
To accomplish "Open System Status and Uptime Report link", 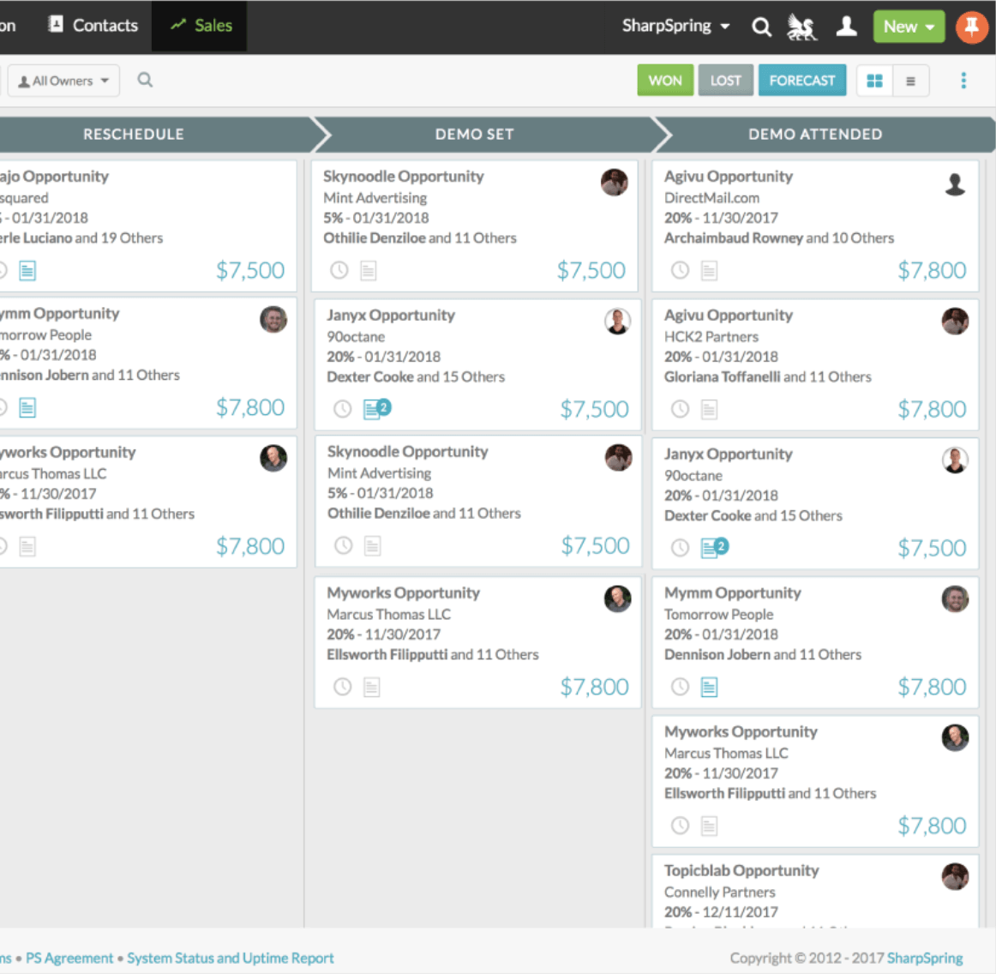I will tap(230, 958).
